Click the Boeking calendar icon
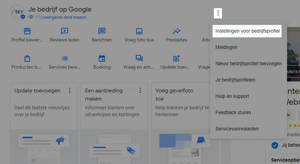This screenshot has width=300, height=164. click(x=102, y=58)
